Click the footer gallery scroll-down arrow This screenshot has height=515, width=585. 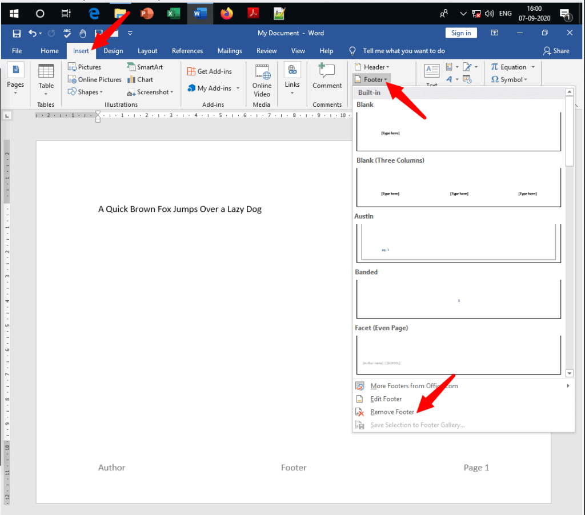coord(570,373)
